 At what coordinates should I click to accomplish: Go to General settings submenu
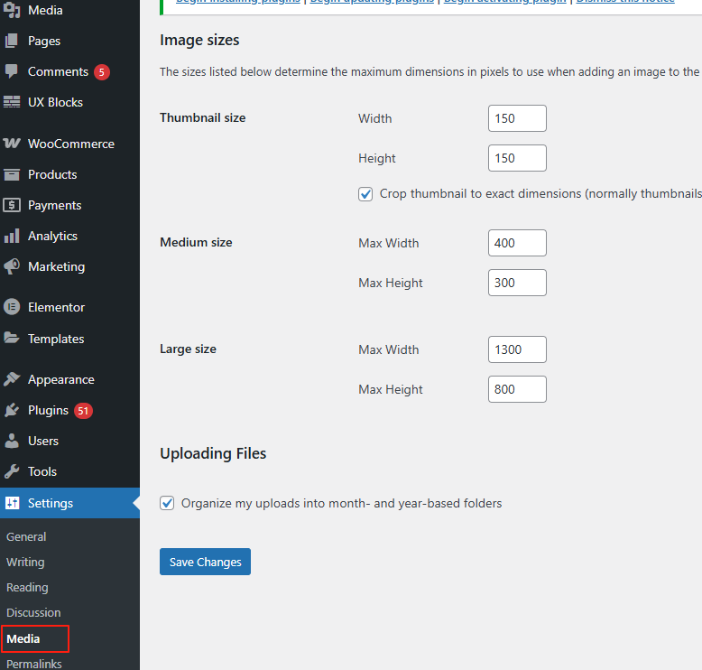click(26, 536)
